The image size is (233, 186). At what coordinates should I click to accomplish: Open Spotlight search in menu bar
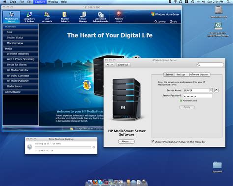[228, 2]
